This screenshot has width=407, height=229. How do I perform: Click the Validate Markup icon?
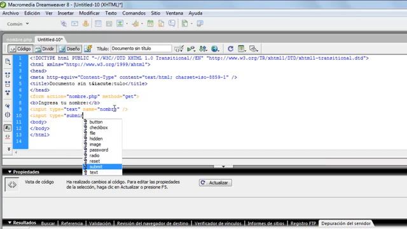191,48
